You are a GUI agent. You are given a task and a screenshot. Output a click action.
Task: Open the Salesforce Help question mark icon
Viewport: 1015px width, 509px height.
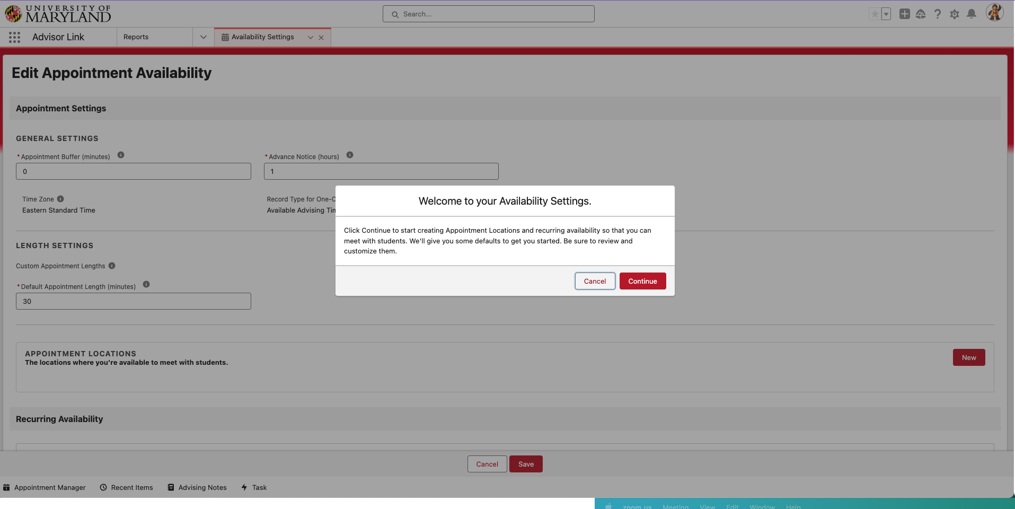click(938, 14)
